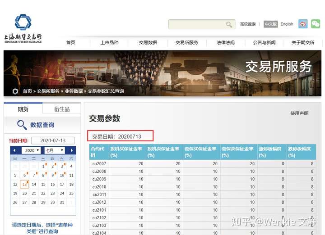Click the 套保卖保证金率 column header
This screenshot has height=235, width=325.
[x=239, y=152]
